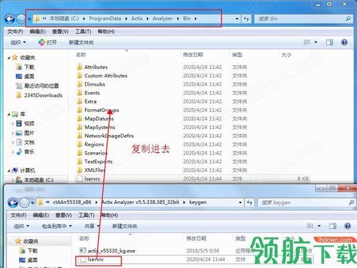Click search box in keygen window

(306, 203)
